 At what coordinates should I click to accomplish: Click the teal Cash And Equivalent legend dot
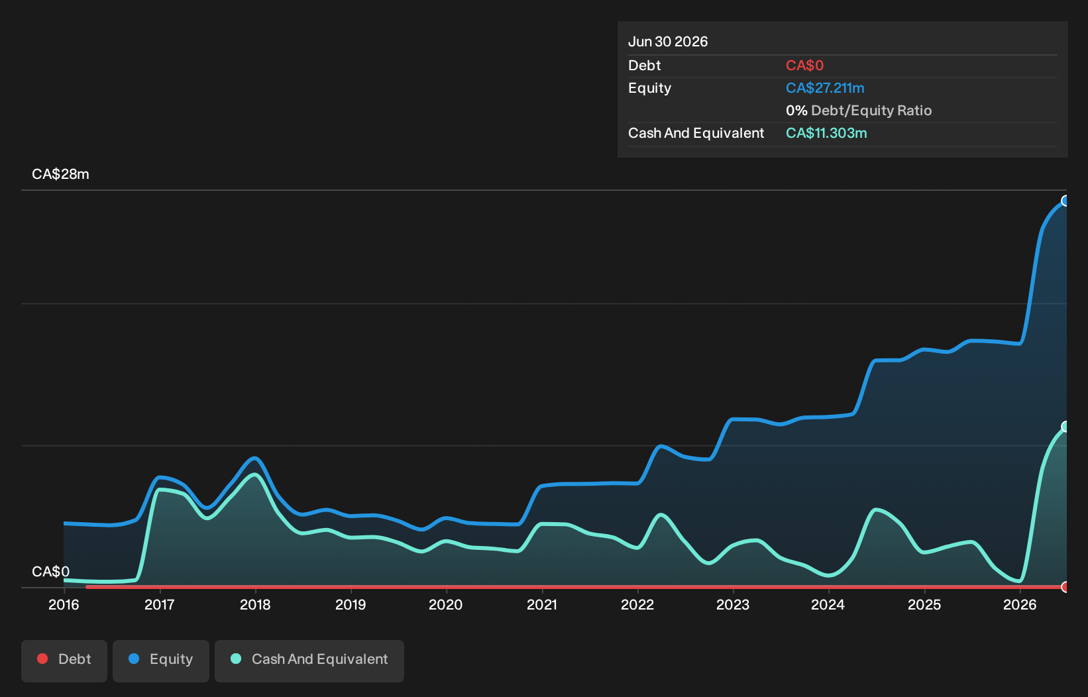point(236,659)
